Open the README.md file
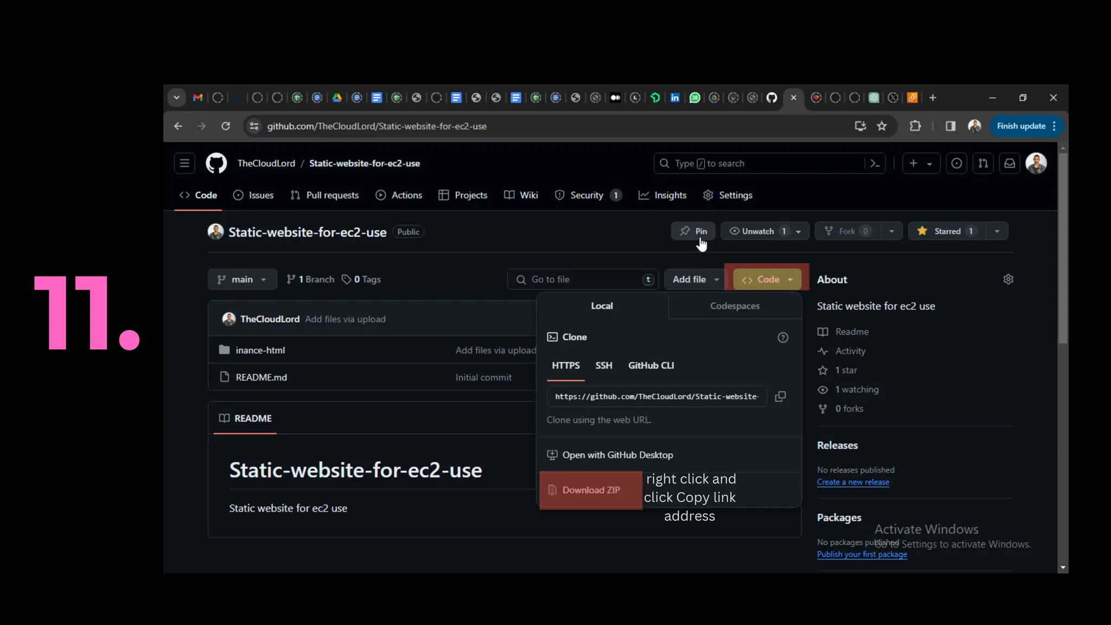This screenshot has height=625, width=1111. [261, 378]
